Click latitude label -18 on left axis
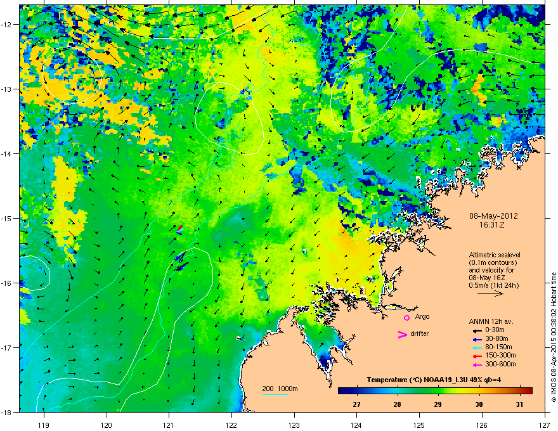558x431 pixels. coord(6,412)
